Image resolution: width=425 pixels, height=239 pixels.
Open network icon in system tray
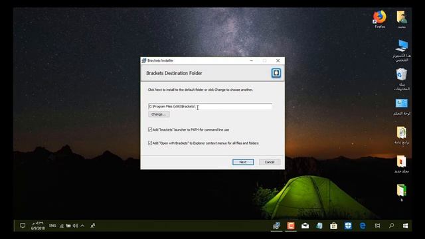tap(62, 226)
